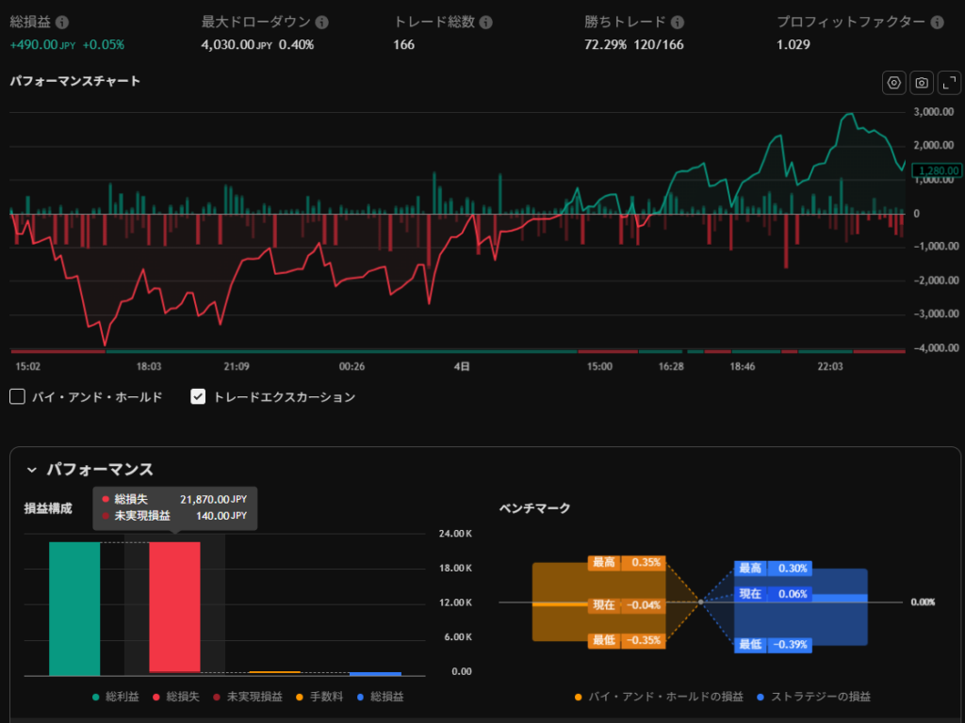
Task: Click the 1,280.00 price label on axis
Action: pos(937,170)
